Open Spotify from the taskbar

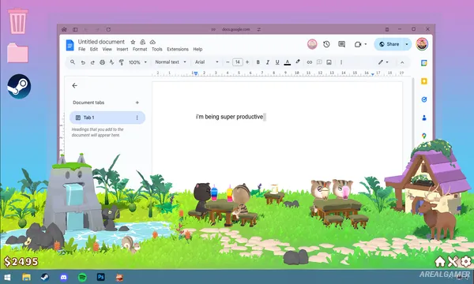(x=82, y=277)
